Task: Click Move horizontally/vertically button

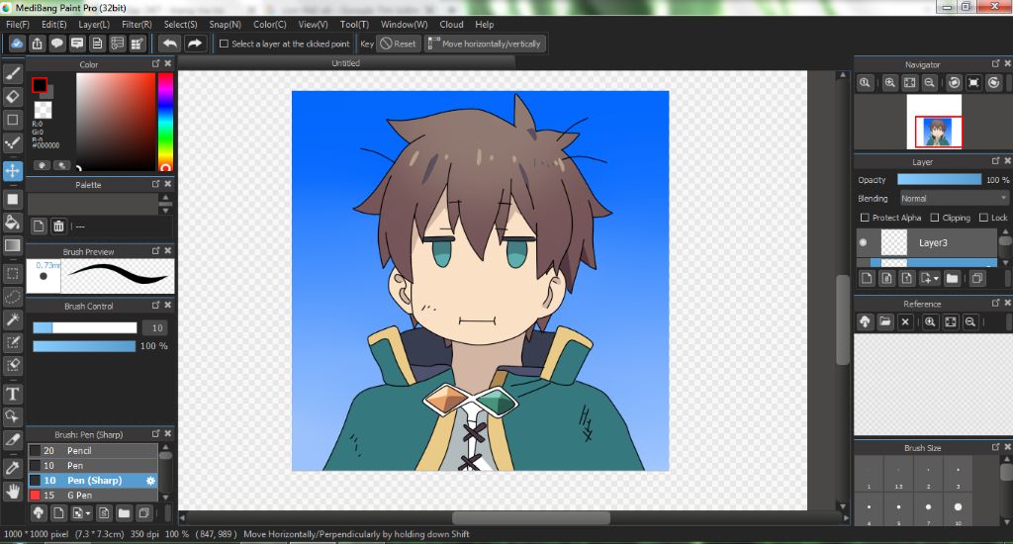Action: (485, 44)
